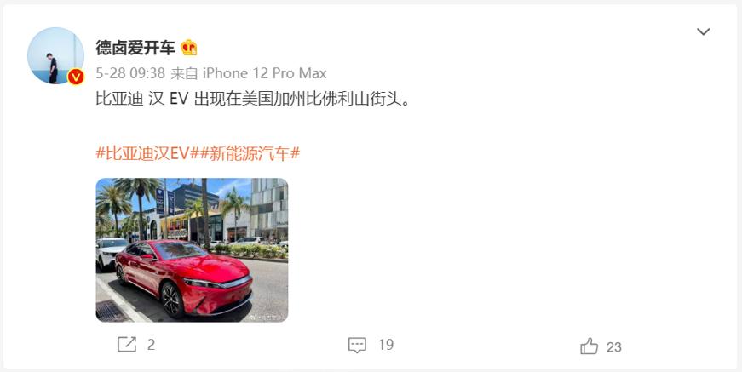This screenshot has width=742, height=372.
Task: Open 德卤爱开车 profile avatar photo
Action: tap(56, 56)
